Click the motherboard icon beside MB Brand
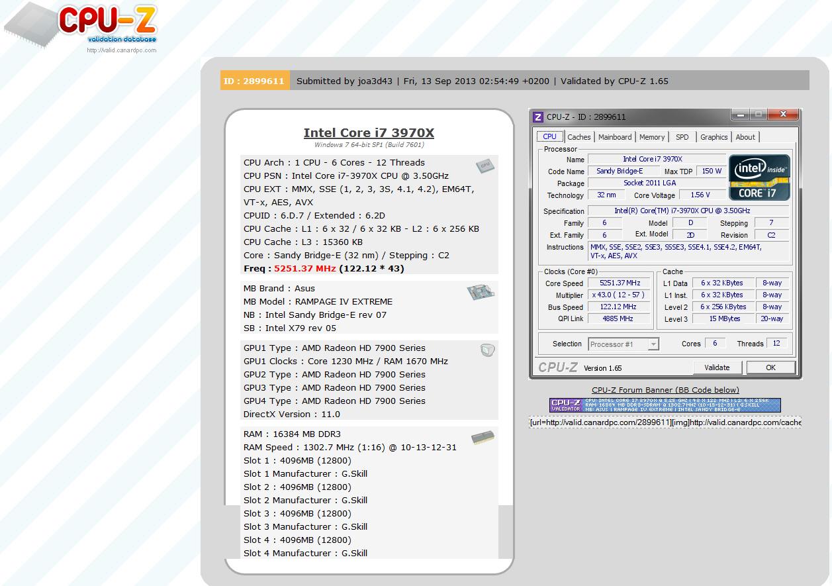This screenshot has width=832, height=586. [481, 292]
